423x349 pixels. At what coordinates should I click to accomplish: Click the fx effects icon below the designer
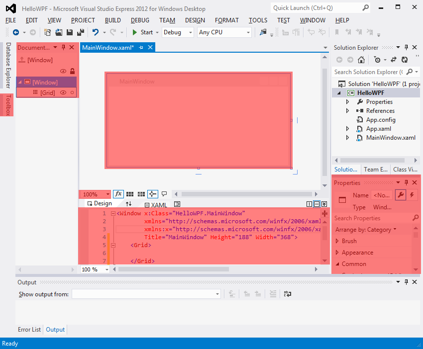118,194
